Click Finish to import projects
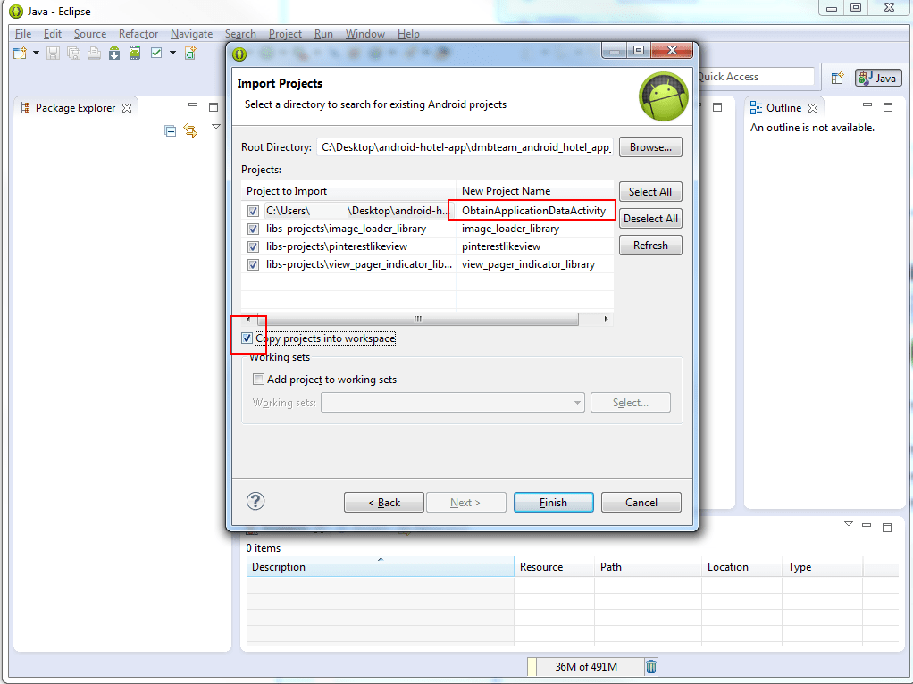The width and height of the screenshot is (913, 684). (x=553, y=503)
